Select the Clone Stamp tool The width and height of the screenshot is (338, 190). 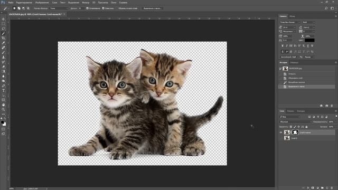(3, 57)
